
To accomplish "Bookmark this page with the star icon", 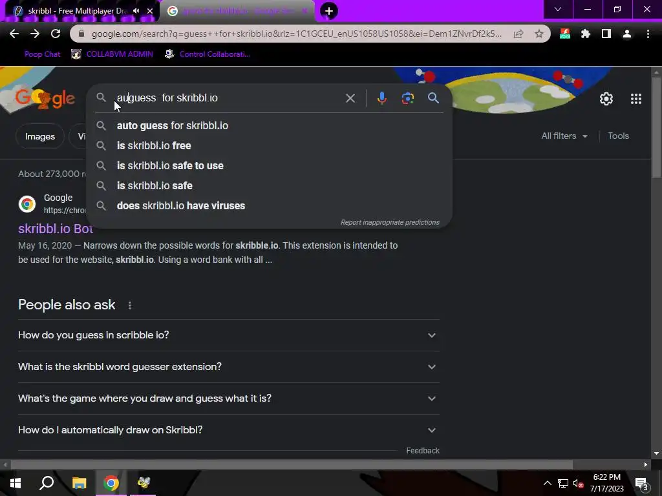I will pos(539,34).
